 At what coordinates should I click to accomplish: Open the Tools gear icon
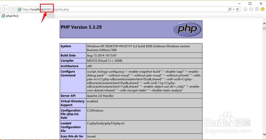[257, 9]
